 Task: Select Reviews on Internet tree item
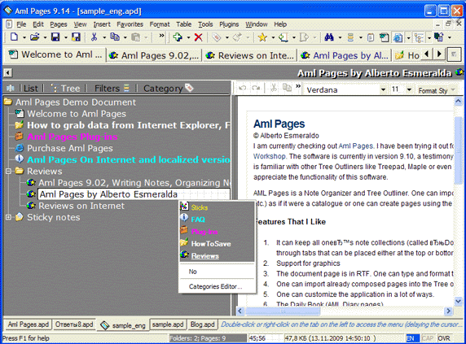point(81,206)
